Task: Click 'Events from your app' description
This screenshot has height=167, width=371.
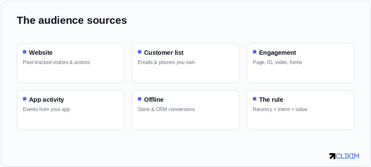Action: (x=46, y=109)
